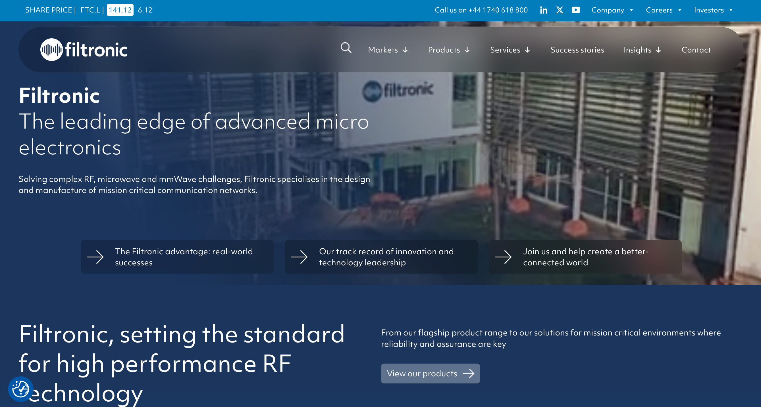
Task: Expand the Company dropdown menu
Action: (612, 10)
